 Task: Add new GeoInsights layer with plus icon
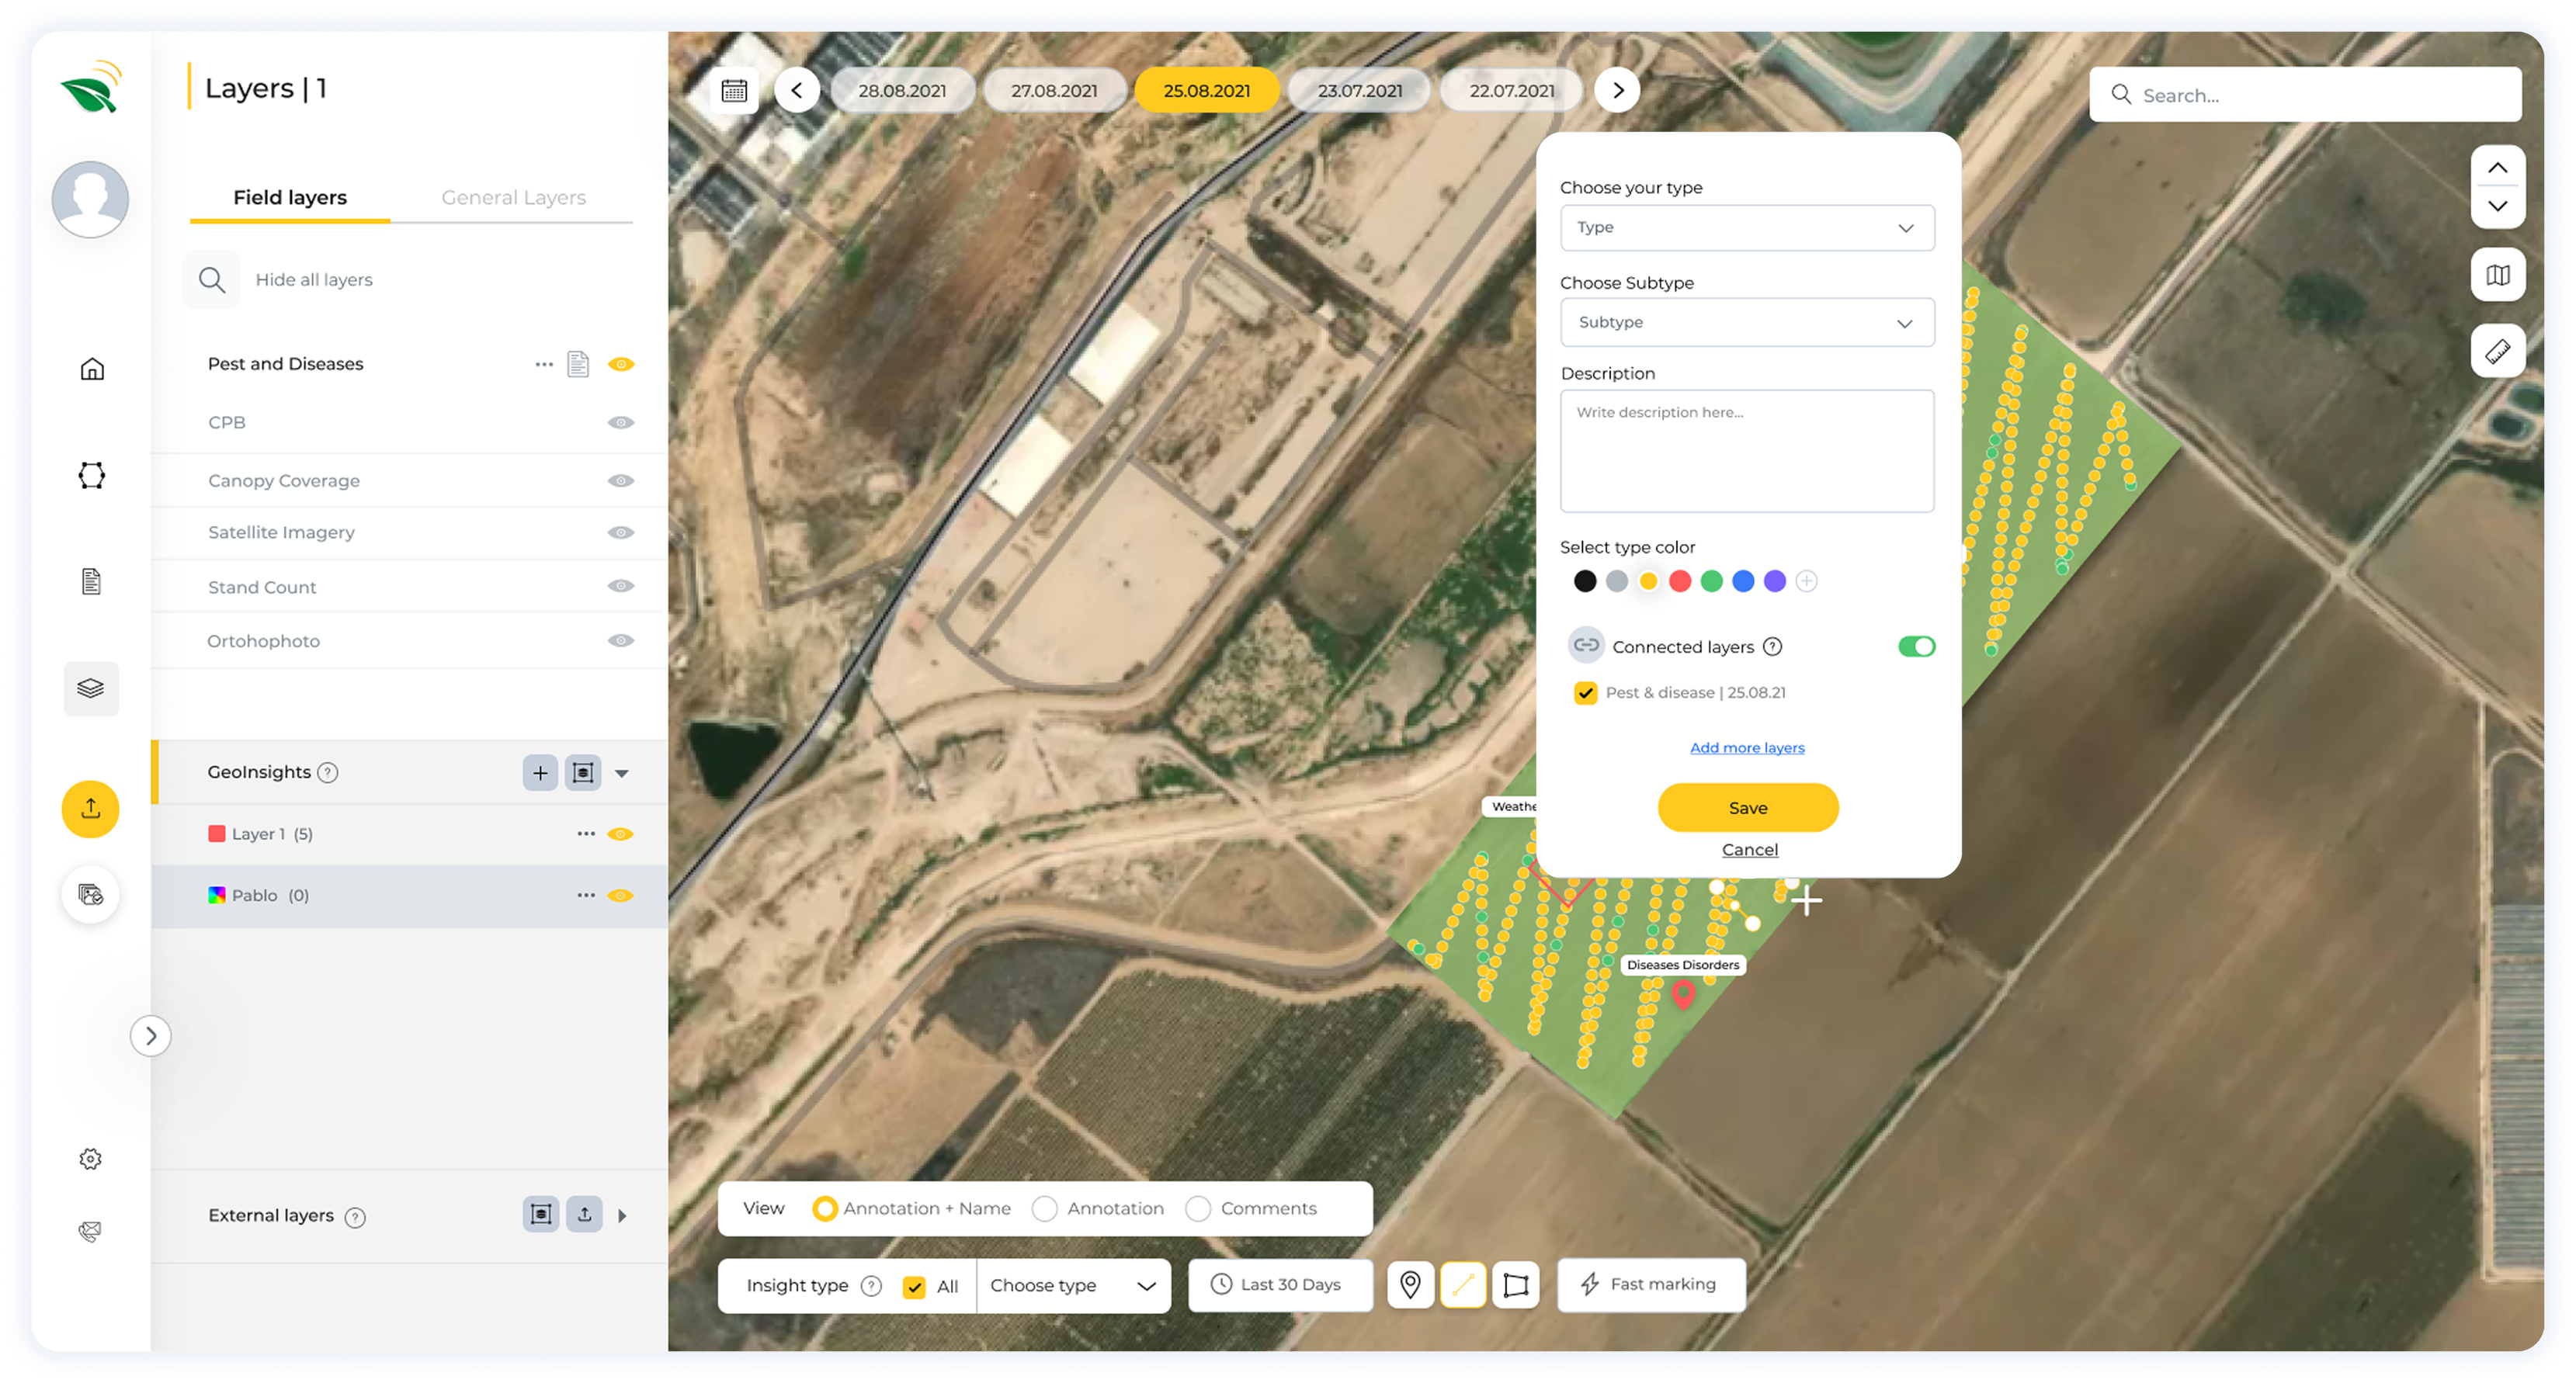coord(540,772)
